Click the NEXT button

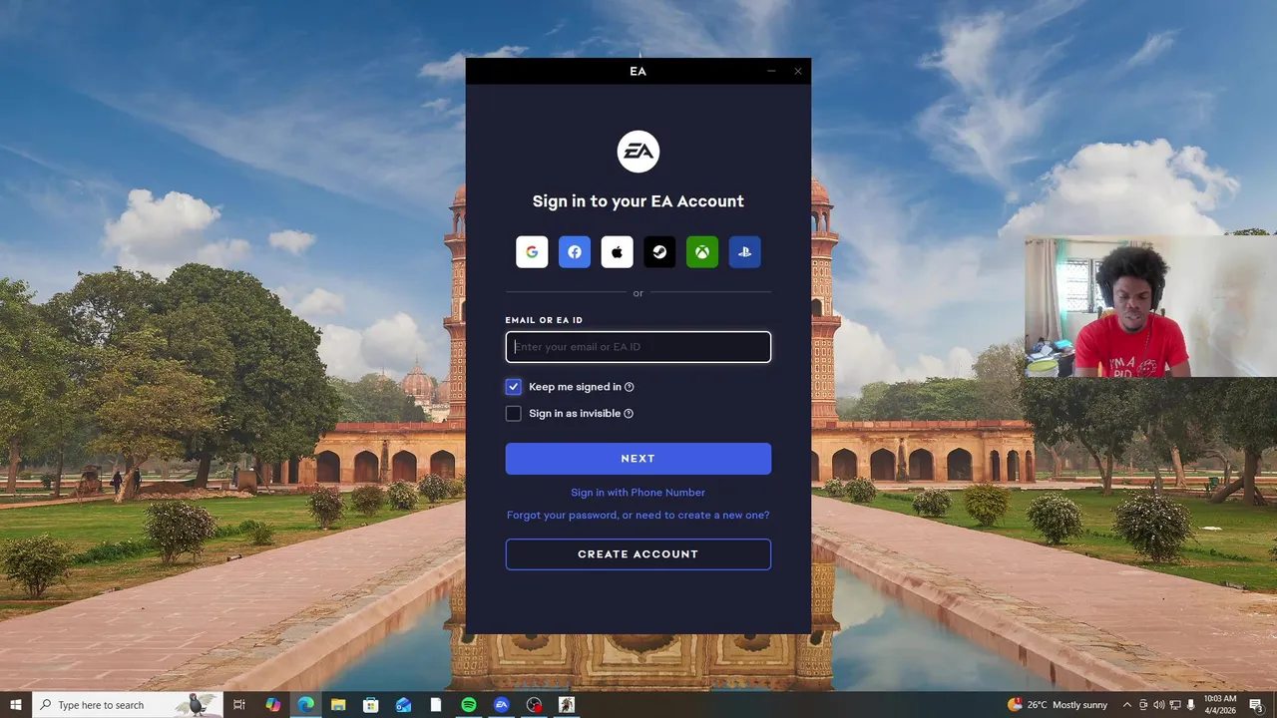coord(638,459)
